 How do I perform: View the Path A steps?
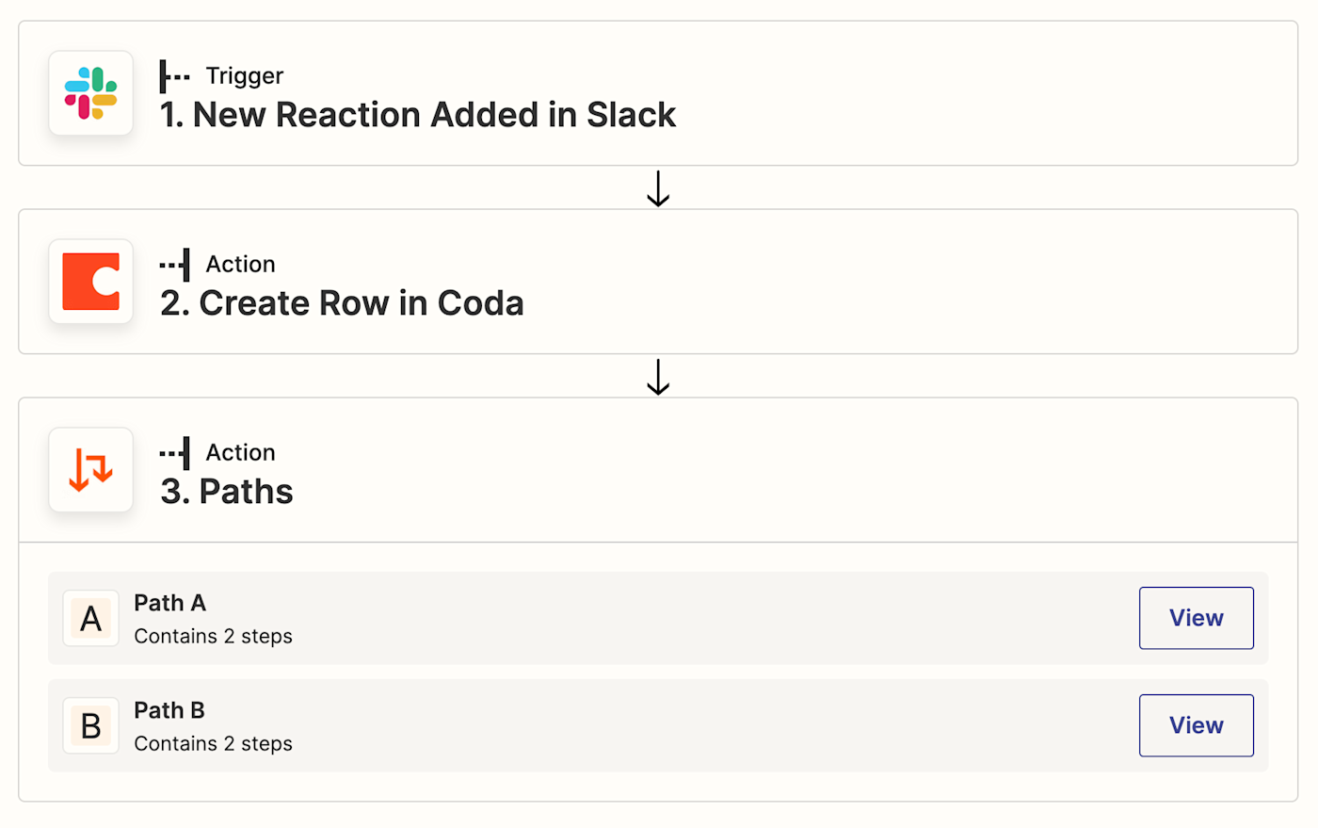coord(1196,618)
